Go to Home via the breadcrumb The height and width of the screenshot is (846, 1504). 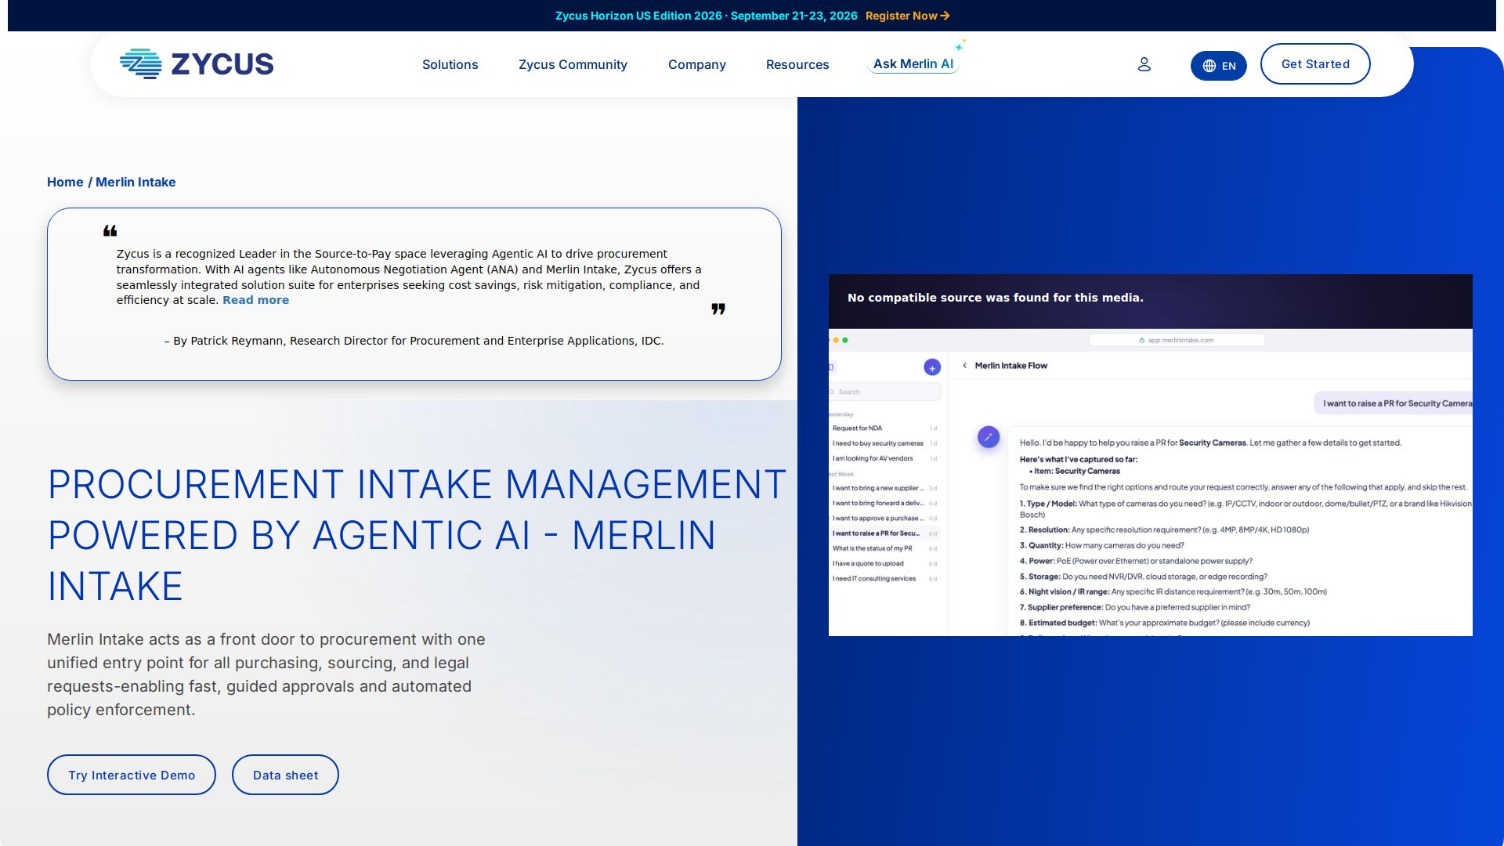[x=65, y=182]
